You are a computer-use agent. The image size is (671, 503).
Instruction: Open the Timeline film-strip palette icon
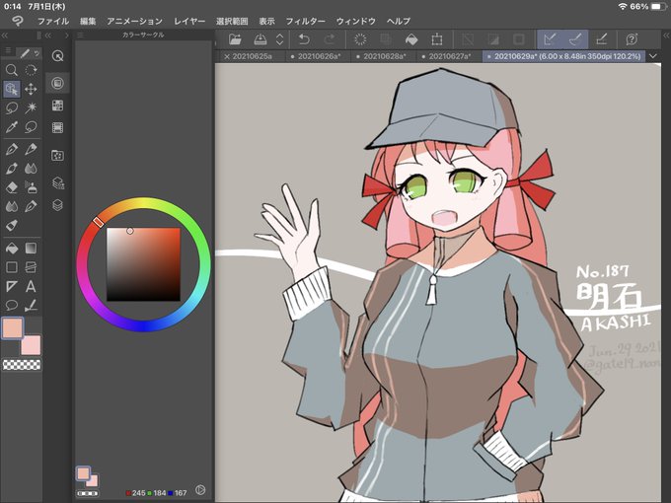pyautogui.click(x=57, y=127)
